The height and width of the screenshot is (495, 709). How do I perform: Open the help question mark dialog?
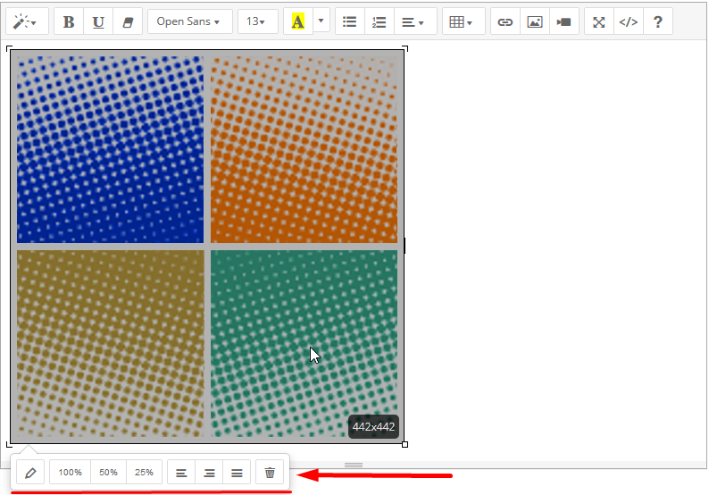[658, 21]
